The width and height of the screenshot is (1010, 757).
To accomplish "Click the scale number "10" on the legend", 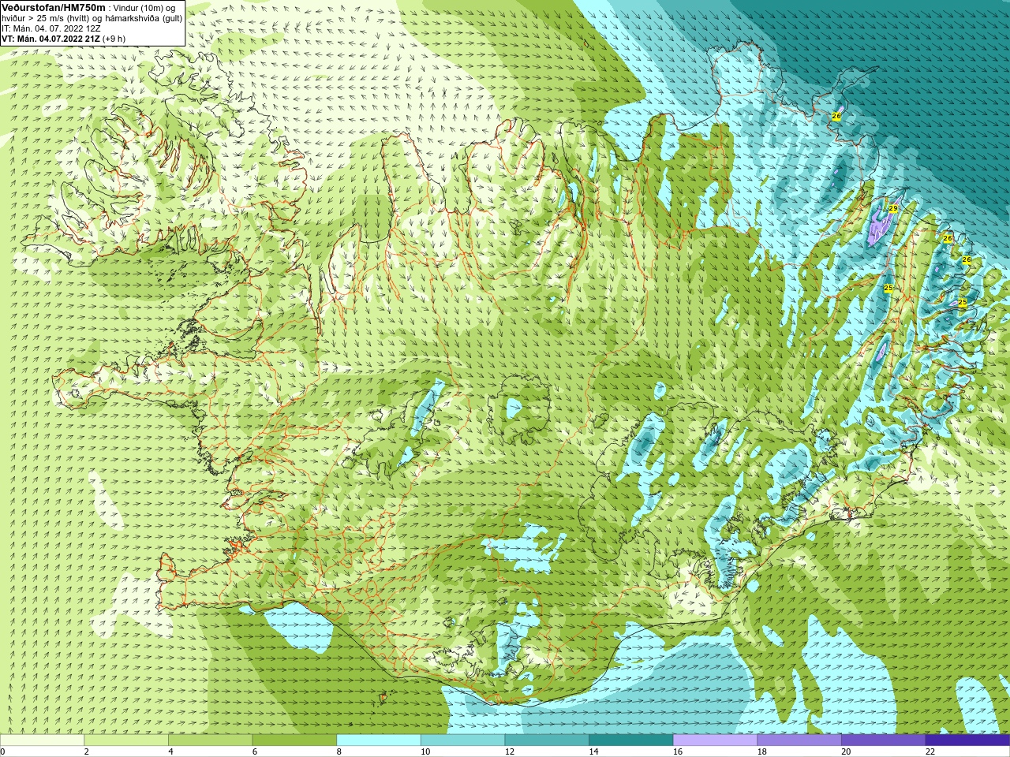I will point(425,751).
